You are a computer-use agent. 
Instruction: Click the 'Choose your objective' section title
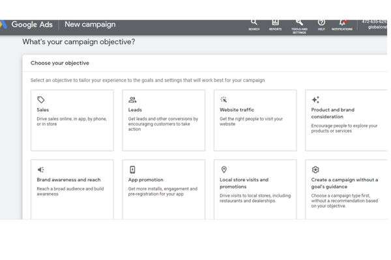pos(60,63)
